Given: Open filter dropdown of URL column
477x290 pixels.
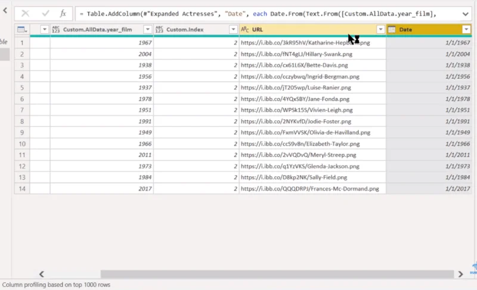Looking at the screenshot, I should click(x=380, y=29).
